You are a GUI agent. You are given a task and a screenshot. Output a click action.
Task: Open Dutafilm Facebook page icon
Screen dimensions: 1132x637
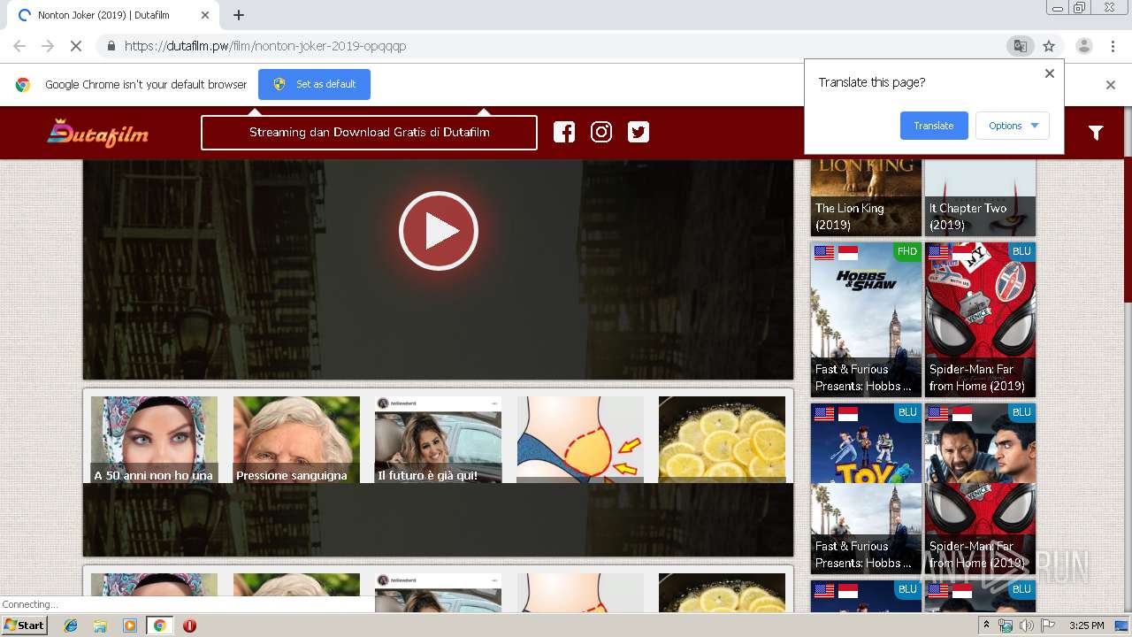564,132
